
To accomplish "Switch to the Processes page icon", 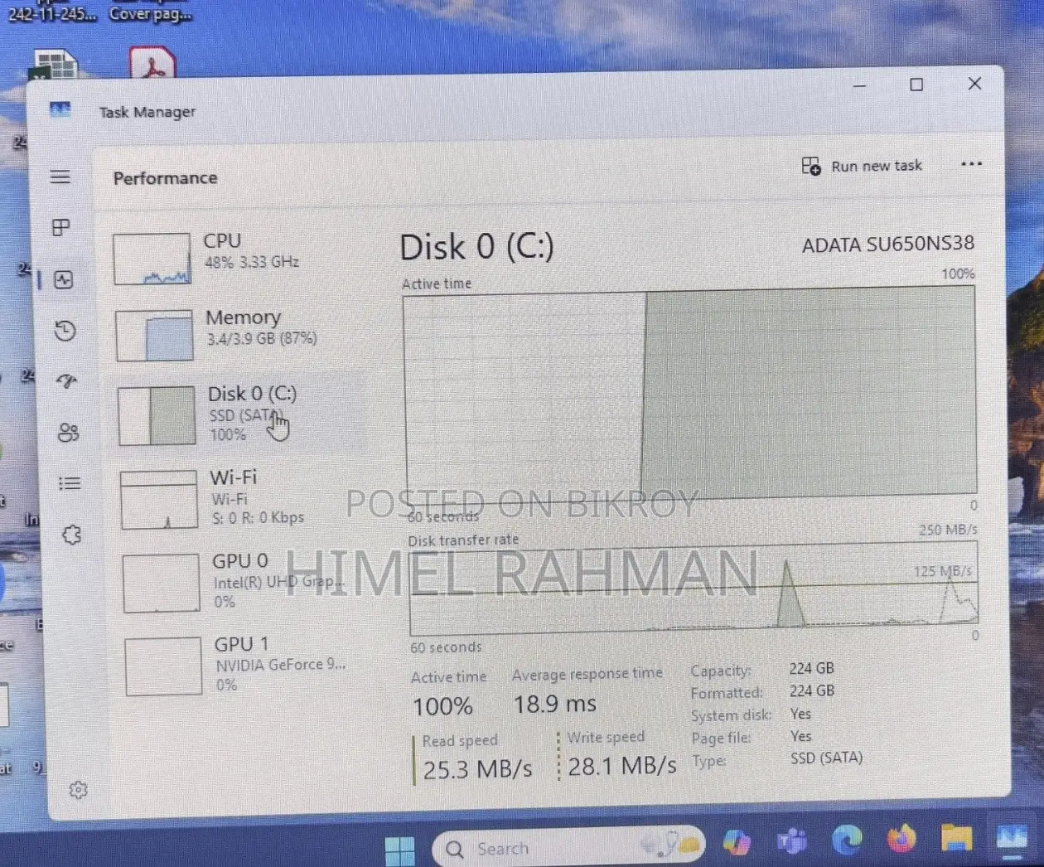I will tap(60, 227).
